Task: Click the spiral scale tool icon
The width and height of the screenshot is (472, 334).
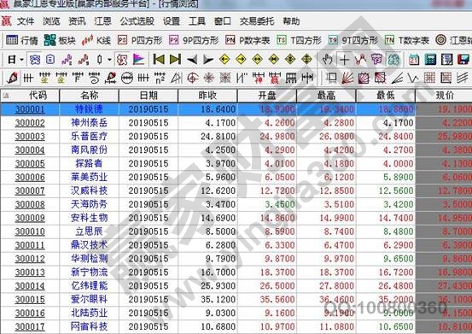Action: (94, 79)
